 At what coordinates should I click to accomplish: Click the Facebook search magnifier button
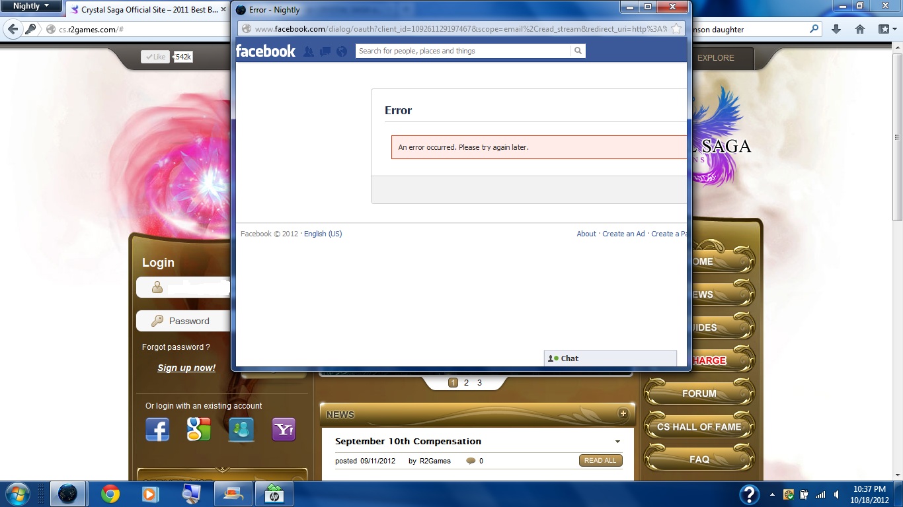point(578,51)
